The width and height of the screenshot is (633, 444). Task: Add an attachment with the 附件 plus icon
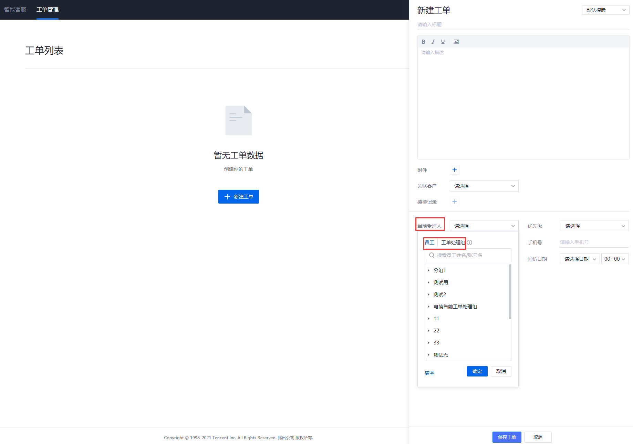(455, 170)
